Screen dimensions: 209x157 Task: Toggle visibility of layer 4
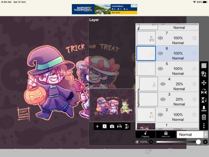click(x=163, y=84)
